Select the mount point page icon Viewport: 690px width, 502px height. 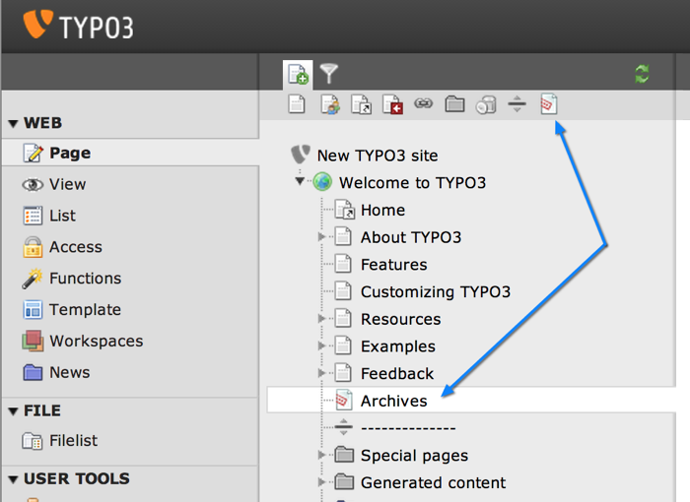tap(392, 104)
